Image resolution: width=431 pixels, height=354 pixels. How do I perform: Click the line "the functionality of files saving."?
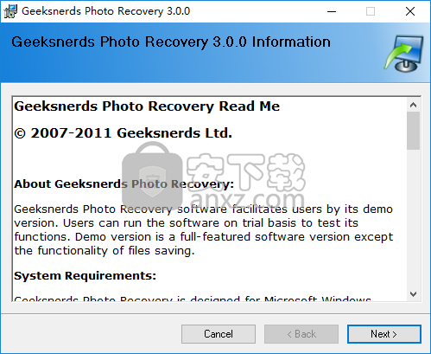point(105,251)
